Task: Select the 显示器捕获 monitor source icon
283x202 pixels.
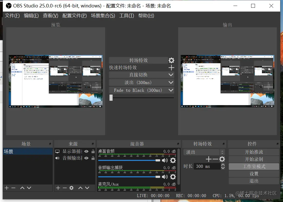Action: point(57,151)
